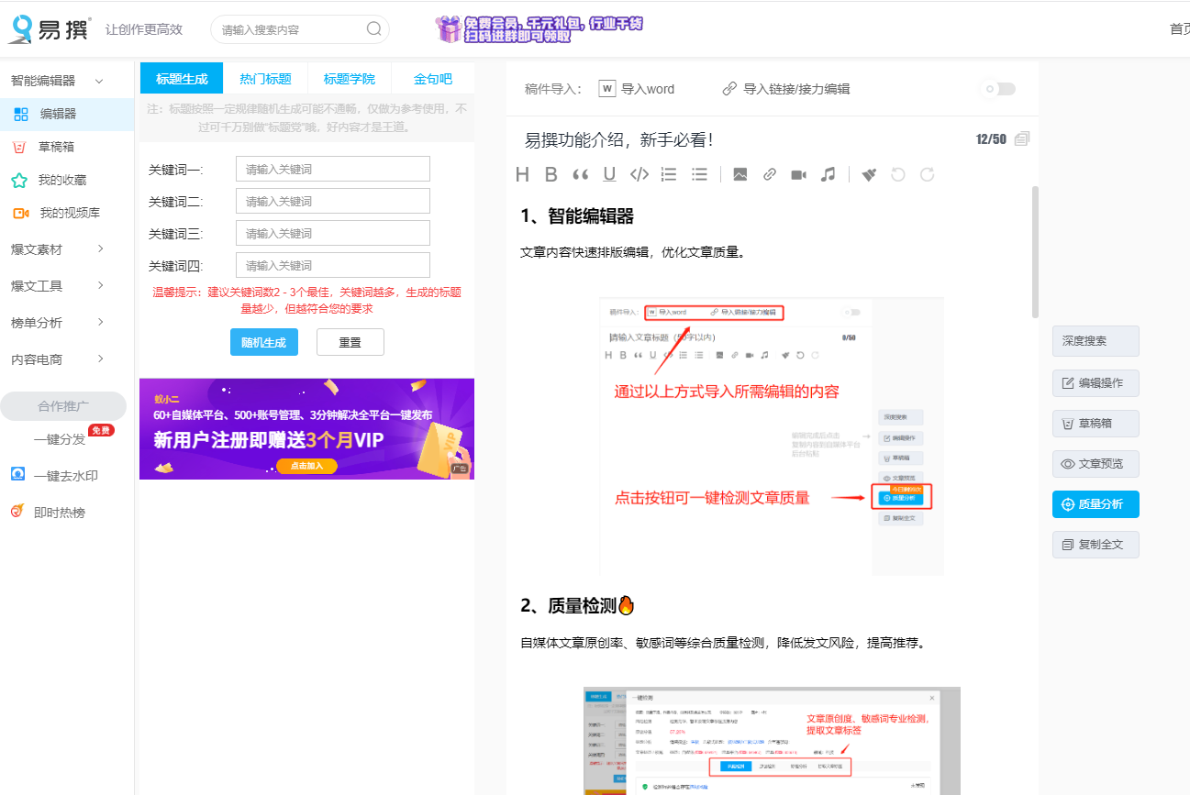Viewport: 1190px width, 795px height.
Task: Click the '1、智能编辑器' heading text
Action: pos(577,216)
